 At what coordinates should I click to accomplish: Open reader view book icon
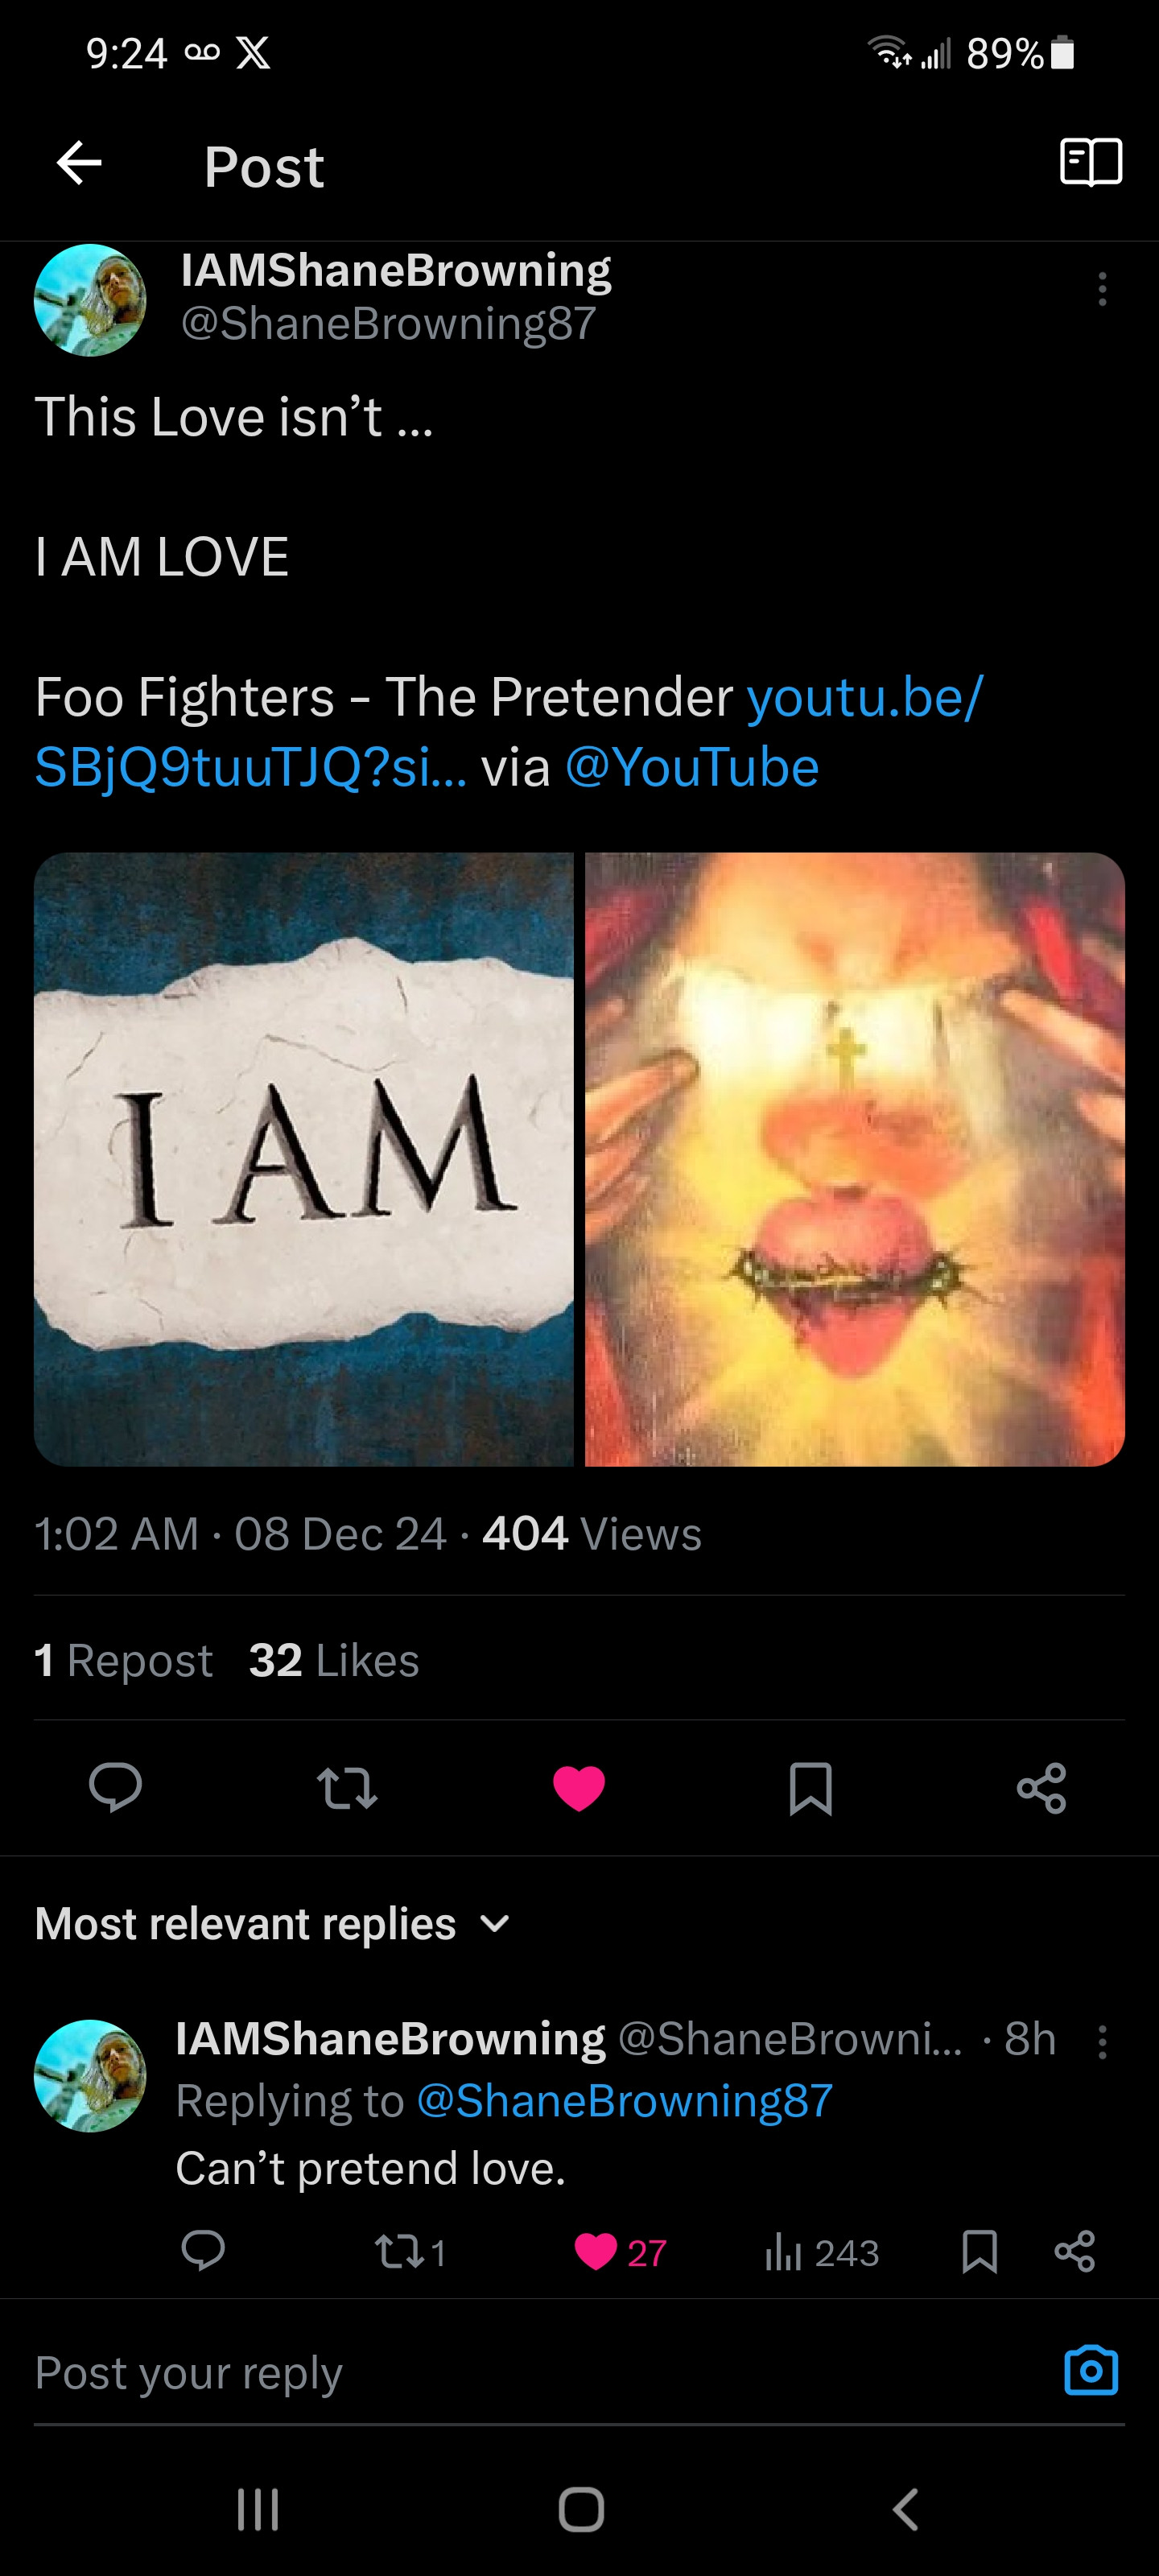(1090, 163)
